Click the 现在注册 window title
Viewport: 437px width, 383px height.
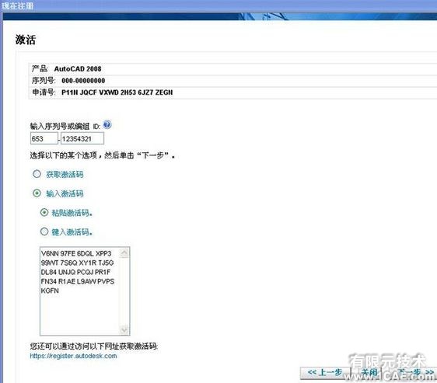click(17, 5)
